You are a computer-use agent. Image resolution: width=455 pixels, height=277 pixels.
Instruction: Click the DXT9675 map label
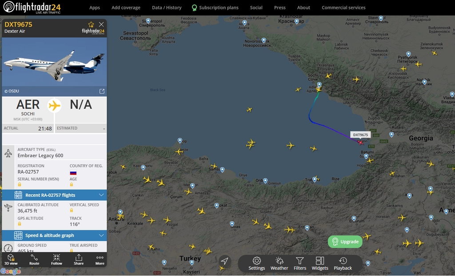pyautogui.click(x=360, y=135)
